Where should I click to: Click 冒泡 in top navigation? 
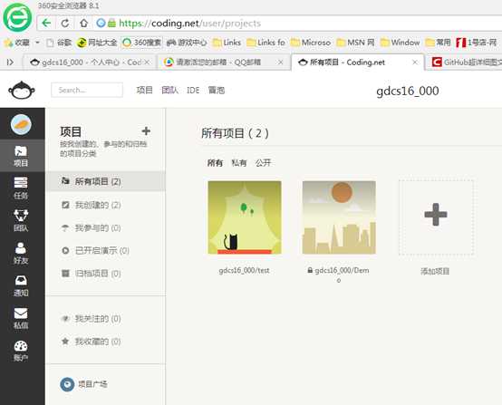point(217,91)
